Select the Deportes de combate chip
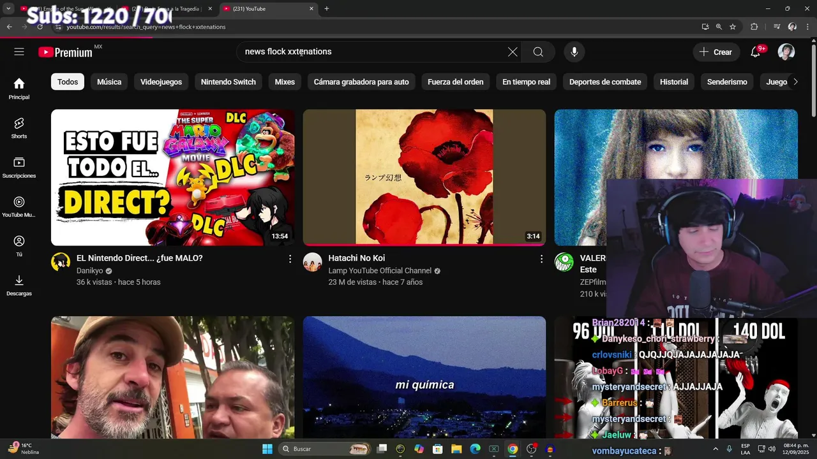The height and width of the screenshot is (459, 817). click(605, 82)
